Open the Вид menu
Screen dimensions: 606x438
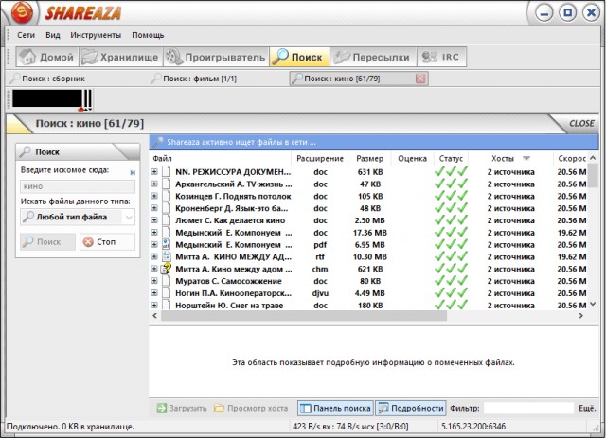[x=53, y=35]
